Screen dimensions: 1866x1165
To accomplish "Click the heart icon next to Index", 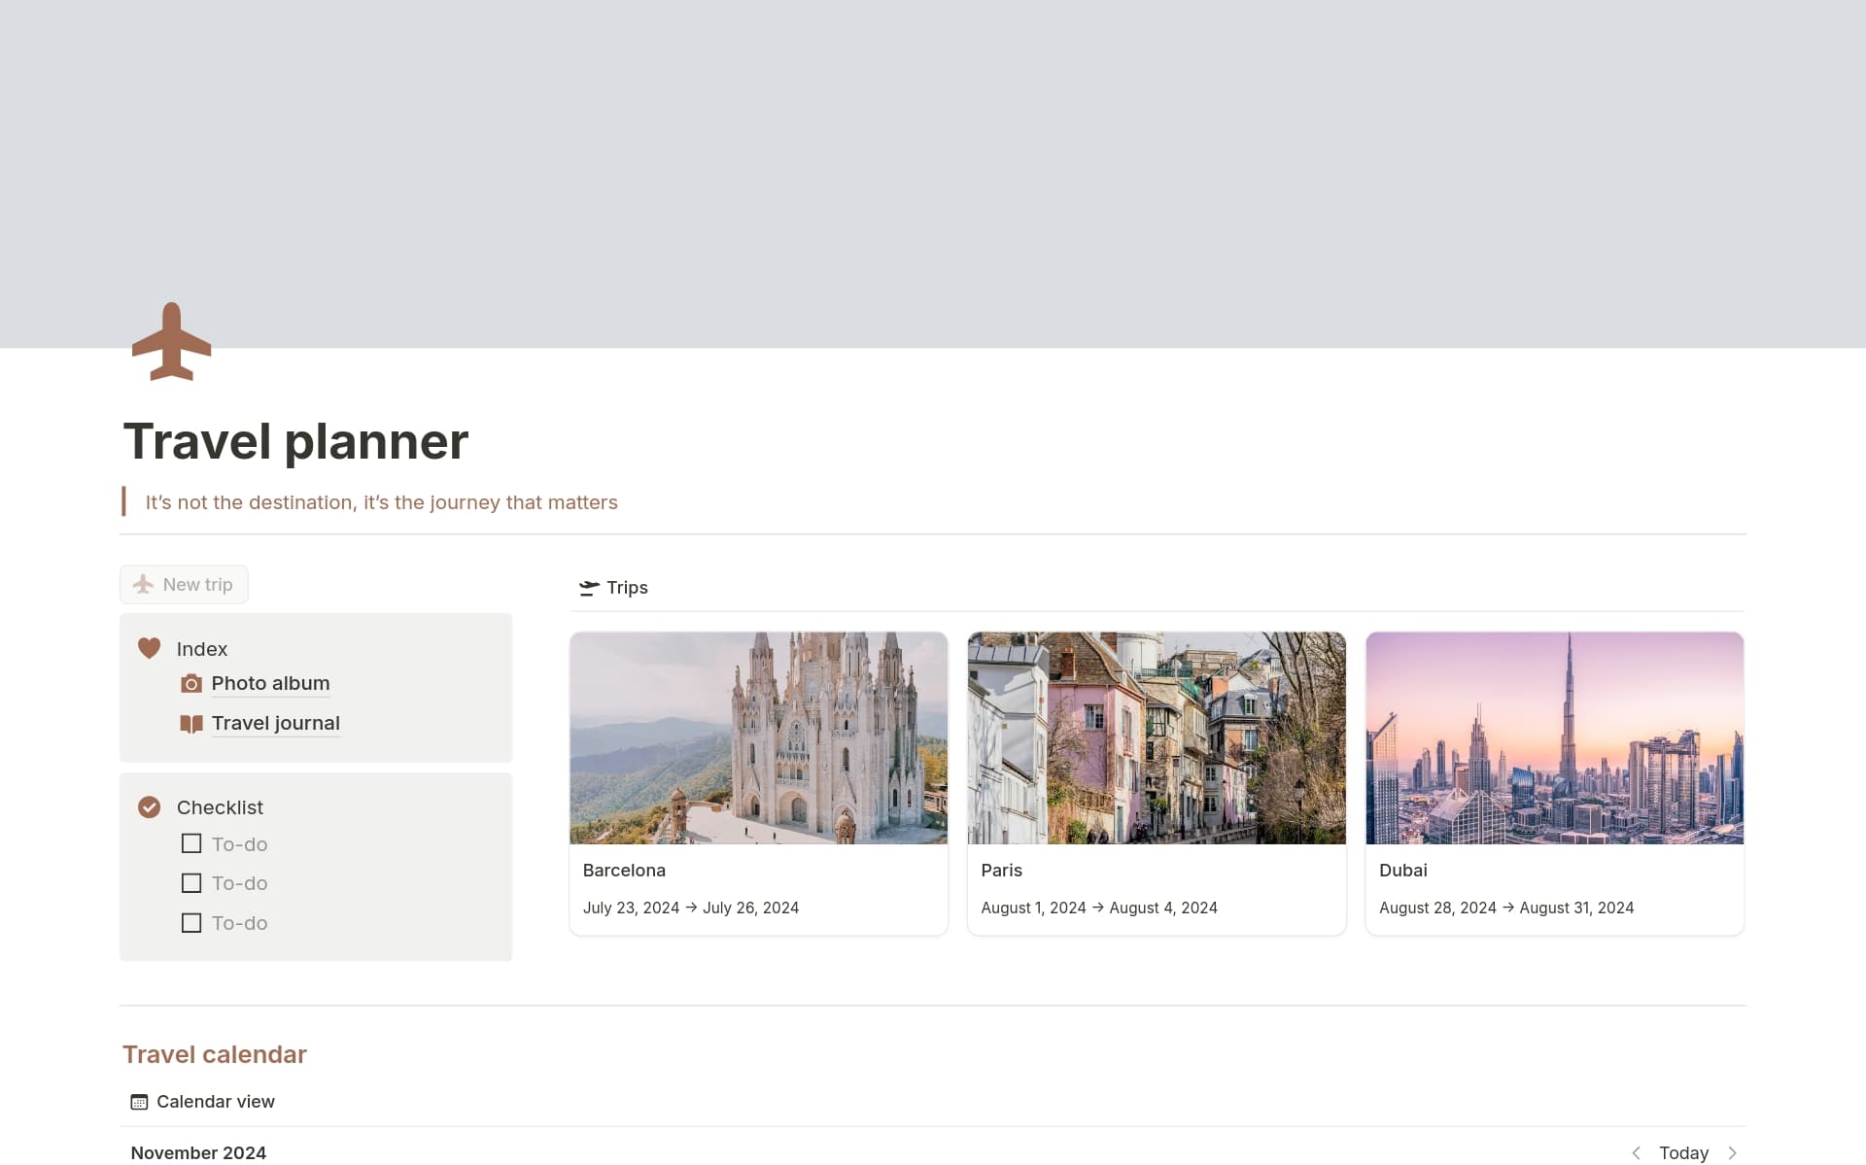I will [150, 648].
